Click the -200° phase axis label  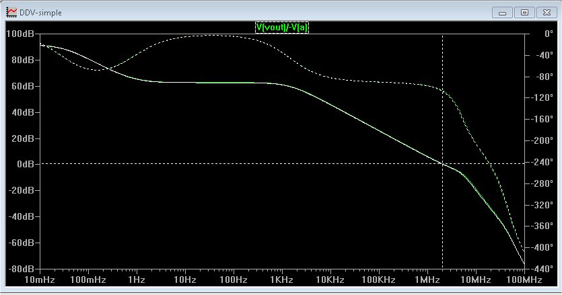click(x=542, y=140)
